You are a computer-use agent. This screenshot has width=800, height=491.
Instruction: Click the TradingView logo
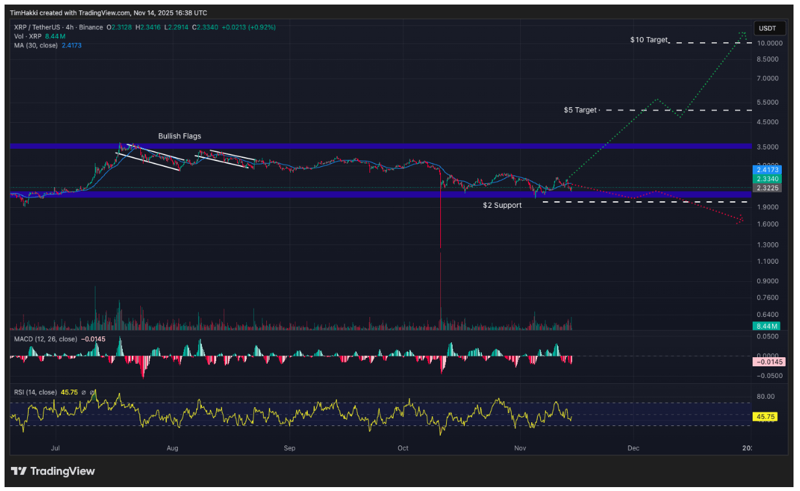click(x=53, y=471)
